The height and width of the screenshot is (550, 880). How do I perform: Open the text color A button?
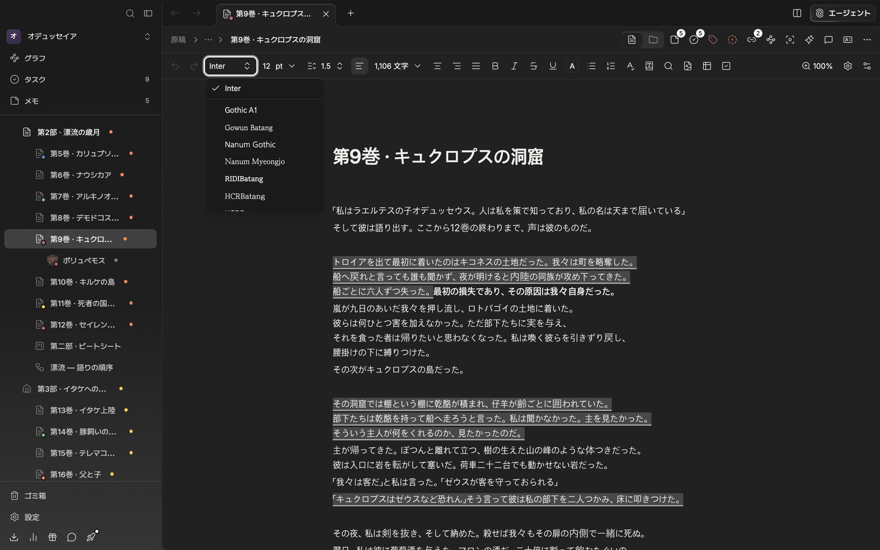(x=572, y=66)
